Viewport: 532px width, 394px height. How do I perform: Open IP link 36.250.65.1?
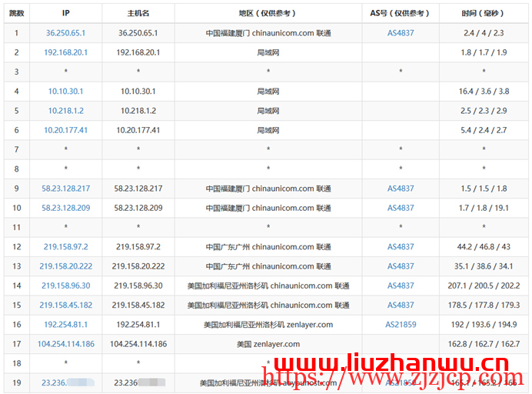(x=65, y=33)
